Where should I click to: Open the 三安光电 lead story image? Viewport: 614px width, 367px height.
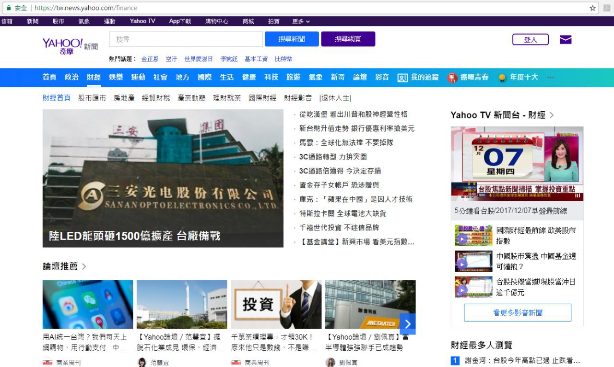coord(163,178)
